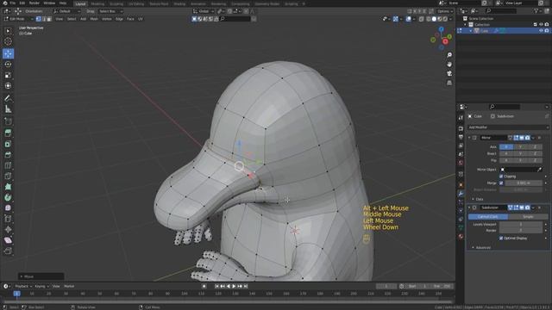This screenshot has width=552, height=310.
Task: Switch to face select mode
Action: pyautogui.click(x=49, y=19)
